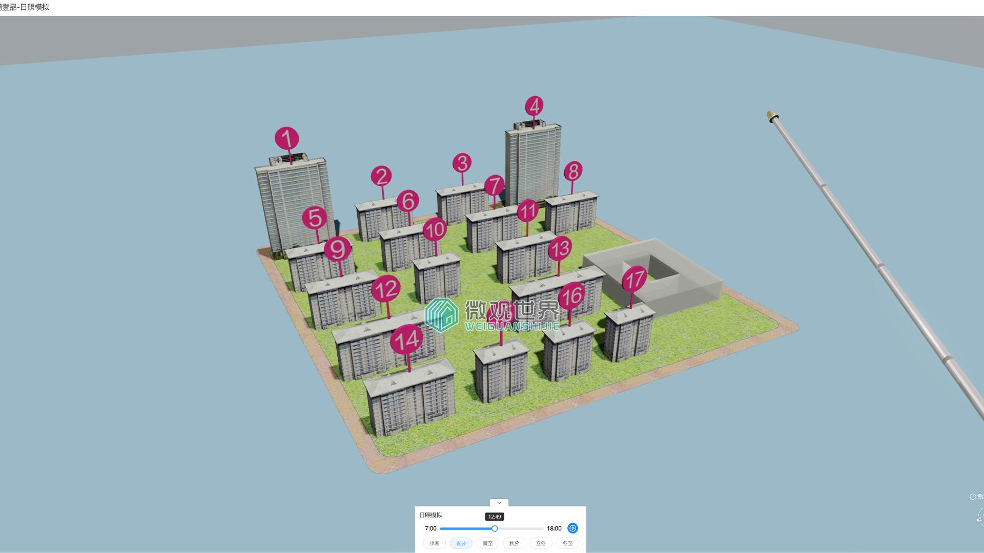The height and width of the screenshot is (553, 984).
Task: Click building marker number 4
Action: [534, 106]
